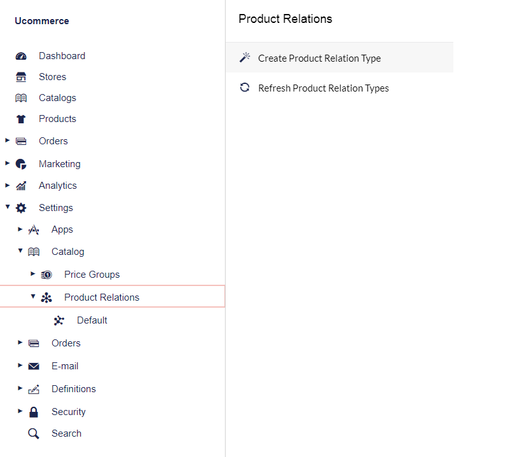Open the Analytics chart icon

coord(21,186)
